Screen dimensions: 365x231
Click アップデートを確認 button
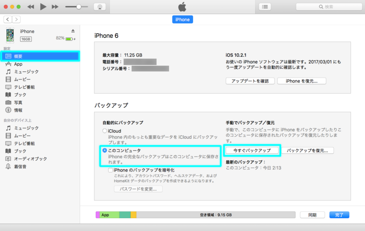(x=250, y=81)
